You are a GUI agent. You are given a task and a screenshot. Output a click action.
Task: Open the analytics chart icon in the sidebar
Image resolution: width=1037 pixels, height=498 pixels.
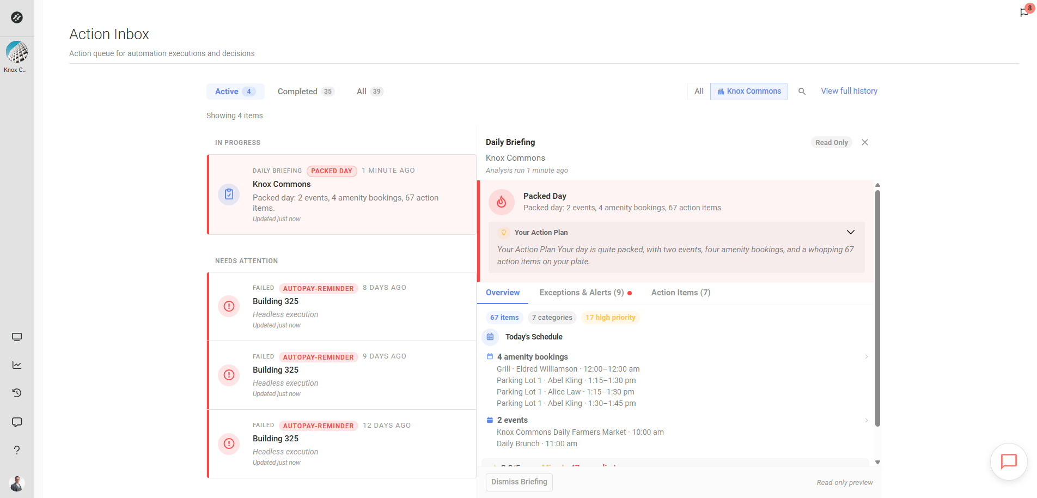tap(17, 365)
